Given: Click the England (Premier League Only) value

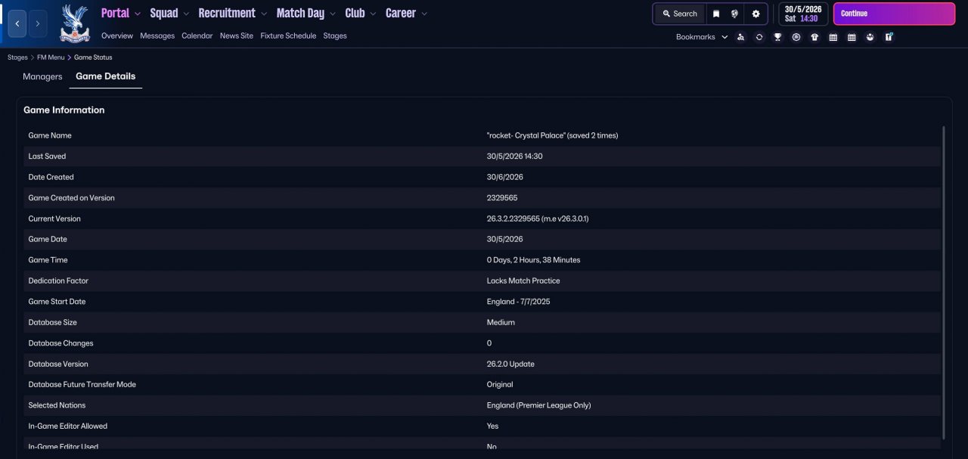Looking at the screenshot, I should 539,405.
